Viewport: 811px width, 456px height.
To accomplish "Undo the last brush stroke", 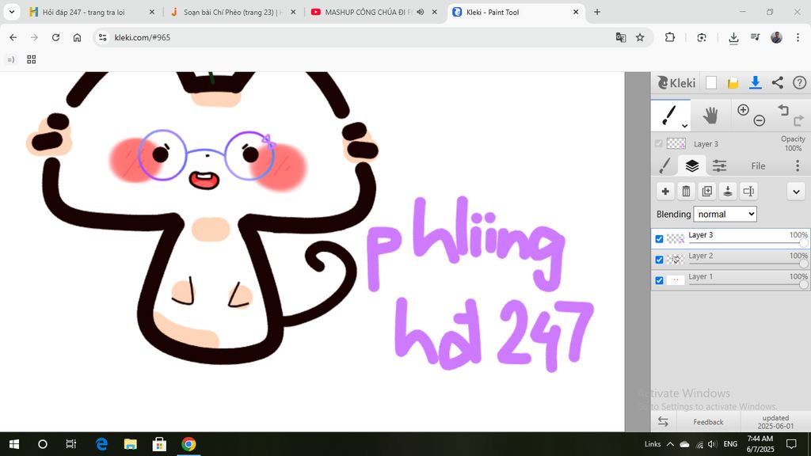I will [x=783, y=110].
